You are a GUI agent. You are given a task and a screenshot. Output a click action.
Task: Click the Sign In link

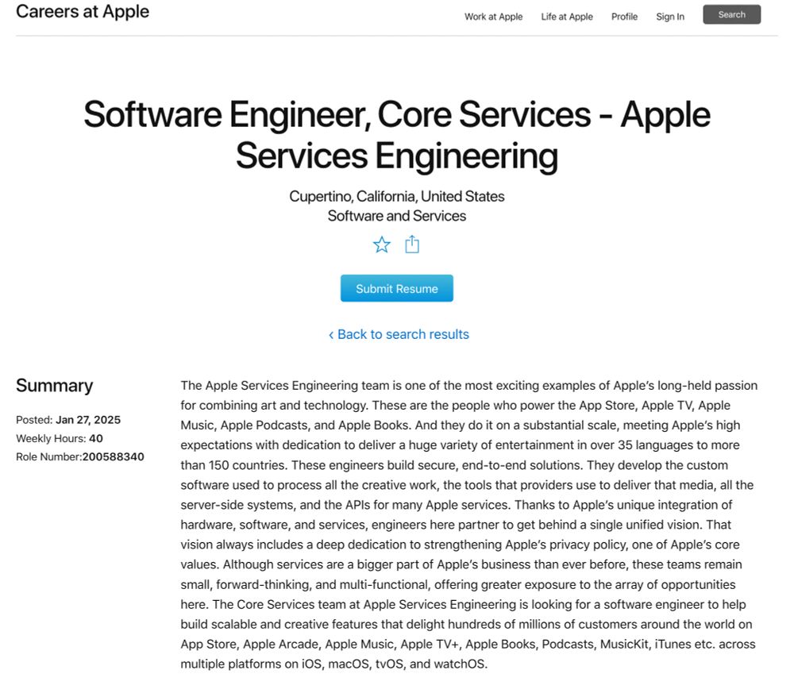click(x=670, y=17)
